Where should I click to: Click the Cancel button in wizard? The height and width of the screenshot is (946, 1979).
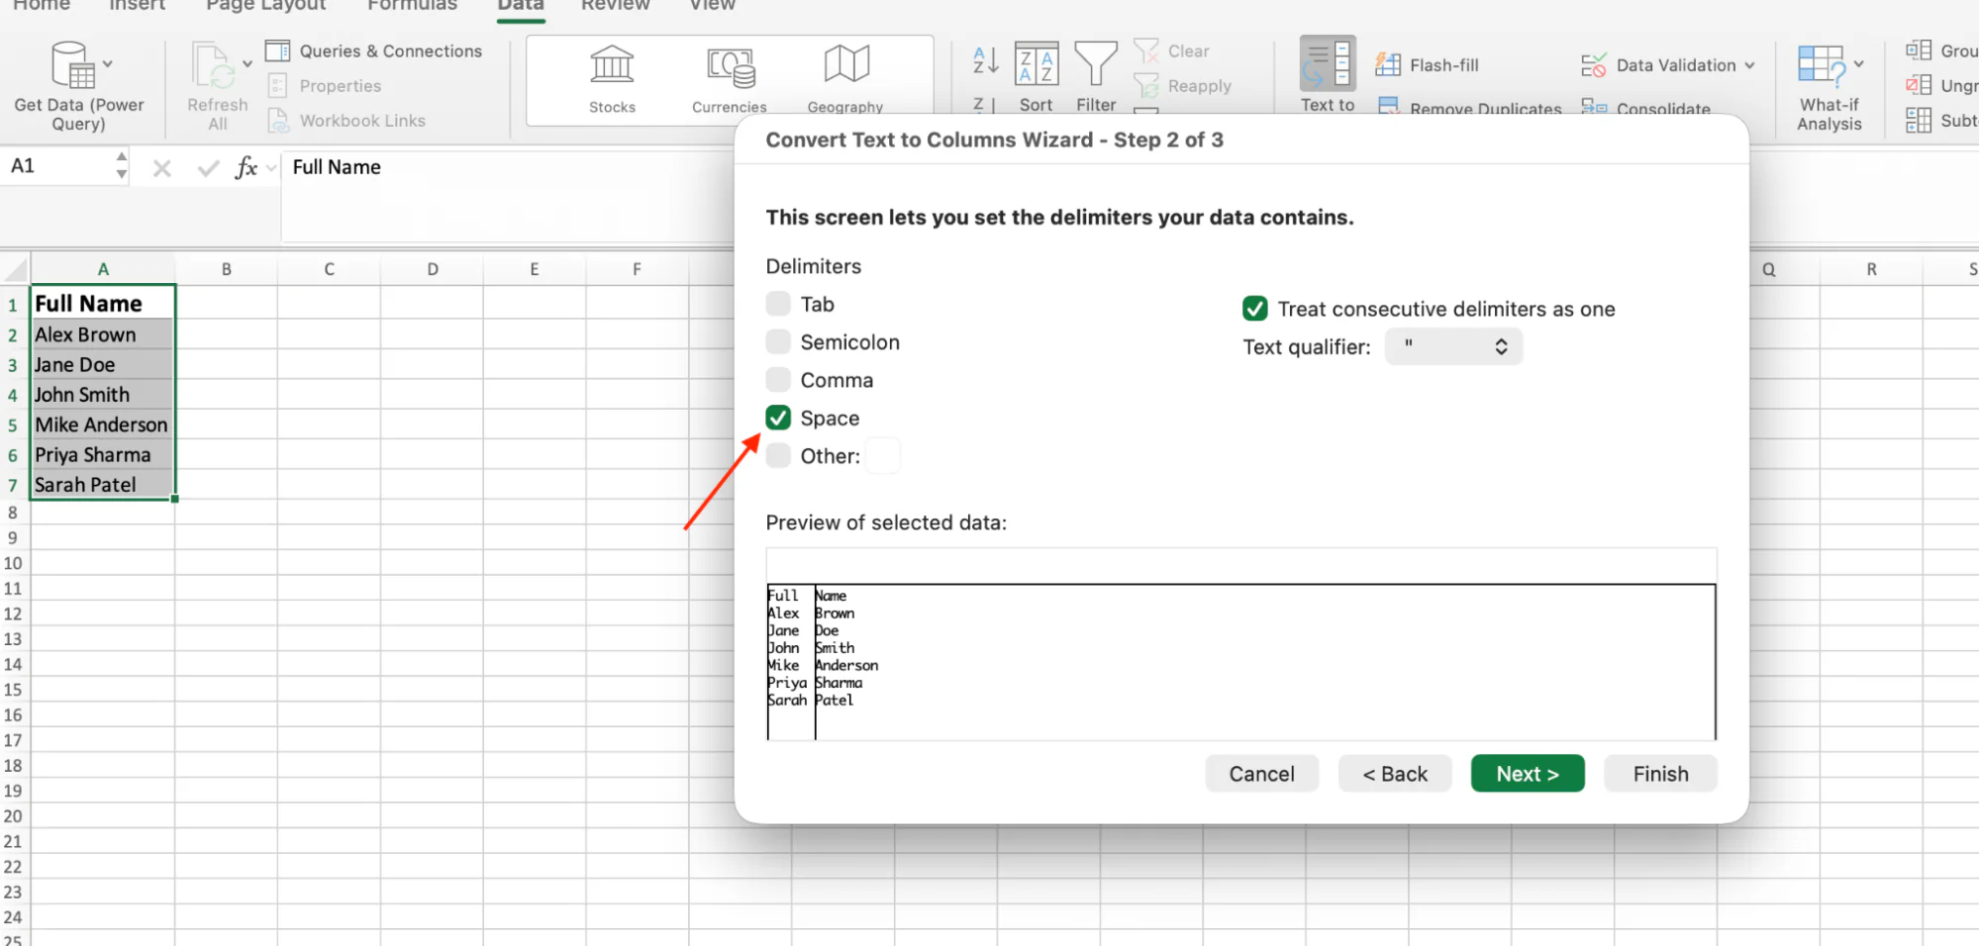click(x=1261, y=774)
